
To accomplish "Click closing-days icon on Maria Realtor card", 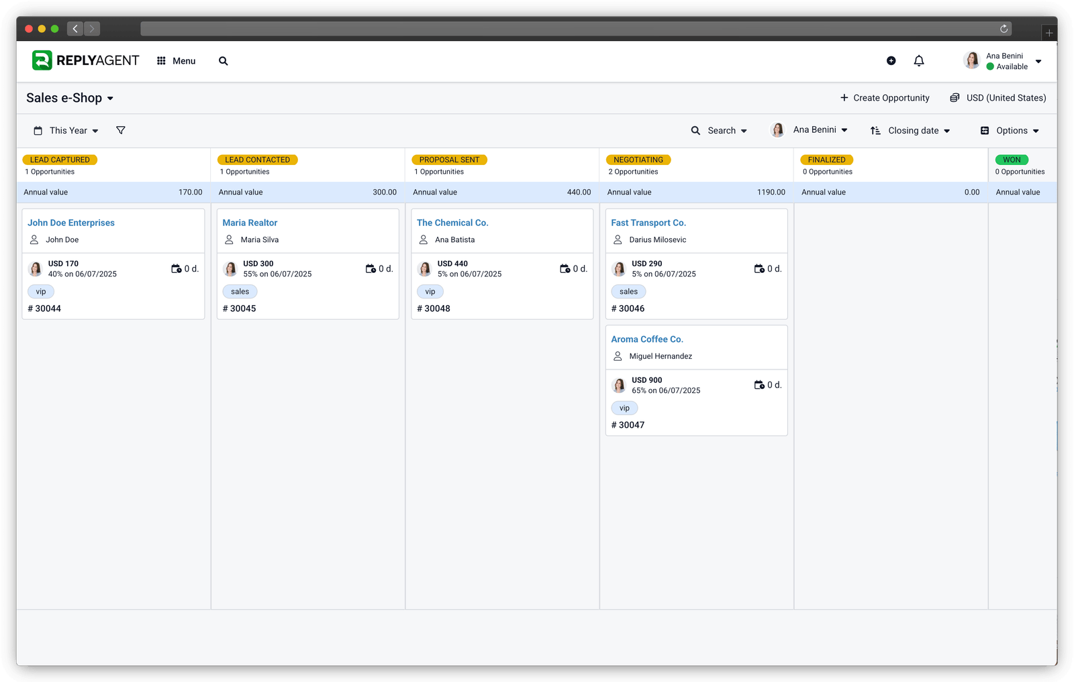I will click(x=371, y=269).
